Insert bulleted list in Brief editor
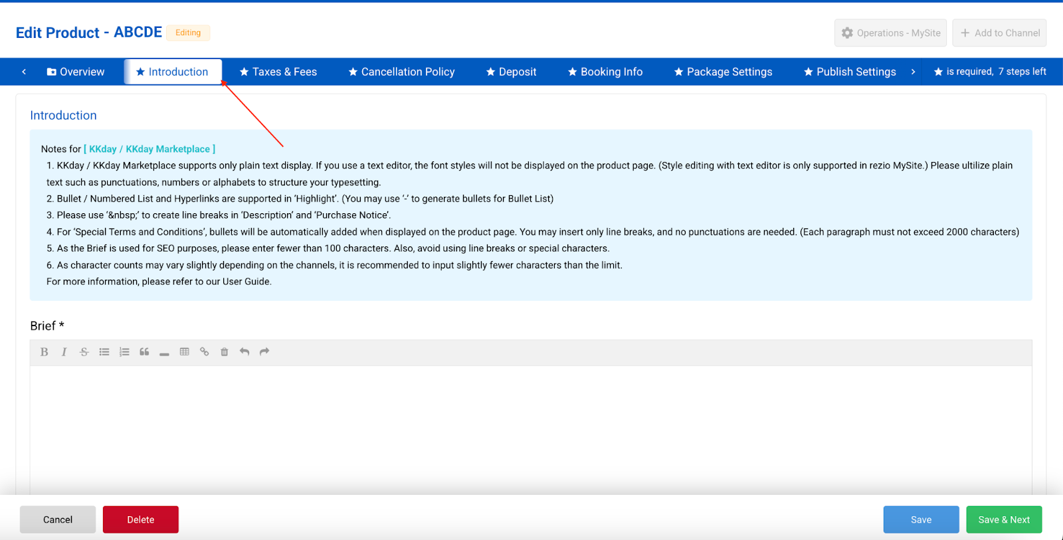The height and width of the screenshot is (540, 1063). pos(104,352)
